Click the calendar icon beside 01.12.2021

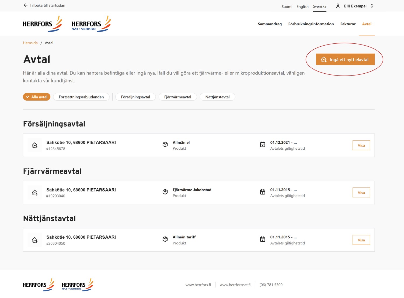(263, 145)
